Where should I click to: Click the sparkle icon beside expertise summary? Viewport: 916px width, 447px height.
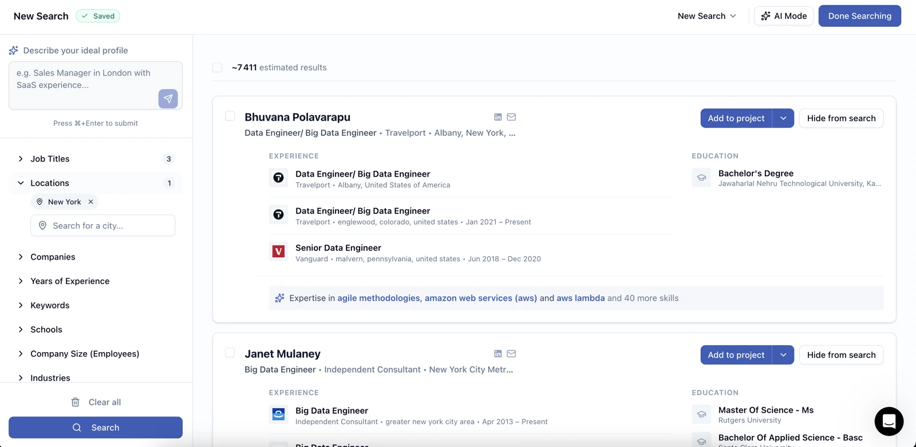[279, 298]
